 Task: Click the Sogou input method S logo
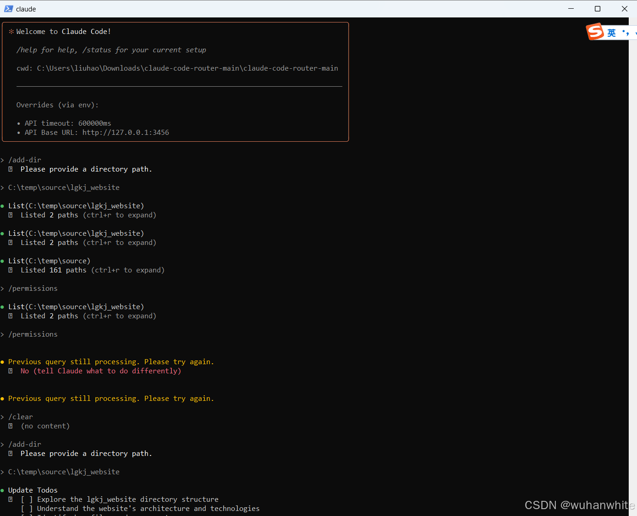(595, 32)
